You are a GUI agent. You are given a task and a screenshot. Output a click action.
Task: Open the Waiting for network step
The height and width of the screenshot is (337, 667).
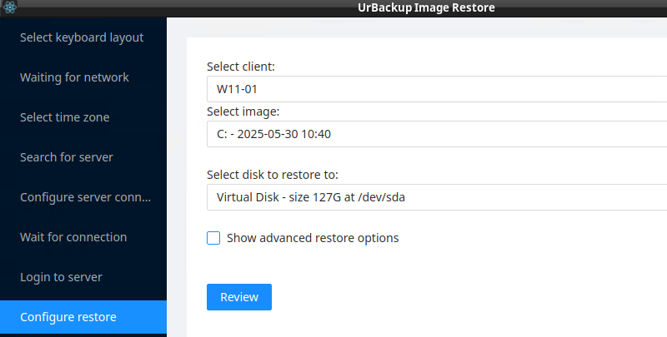(x=74, y=77)
